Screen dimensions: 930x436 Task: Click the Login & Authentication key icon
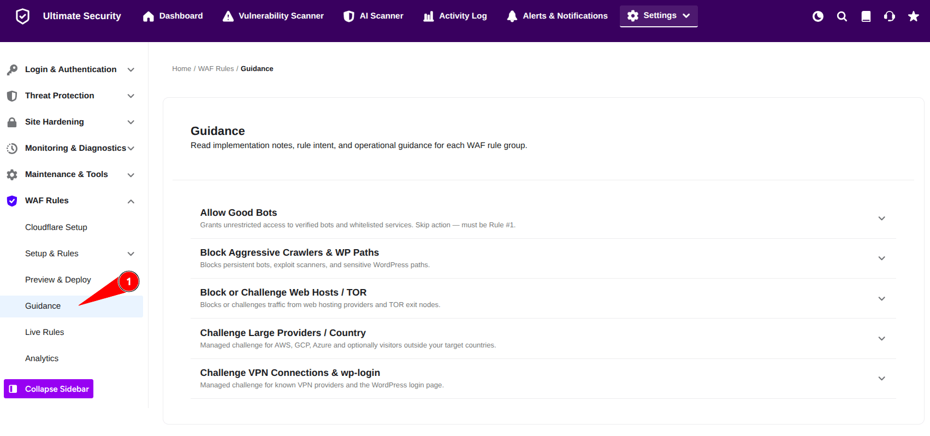tap(12, 69)
